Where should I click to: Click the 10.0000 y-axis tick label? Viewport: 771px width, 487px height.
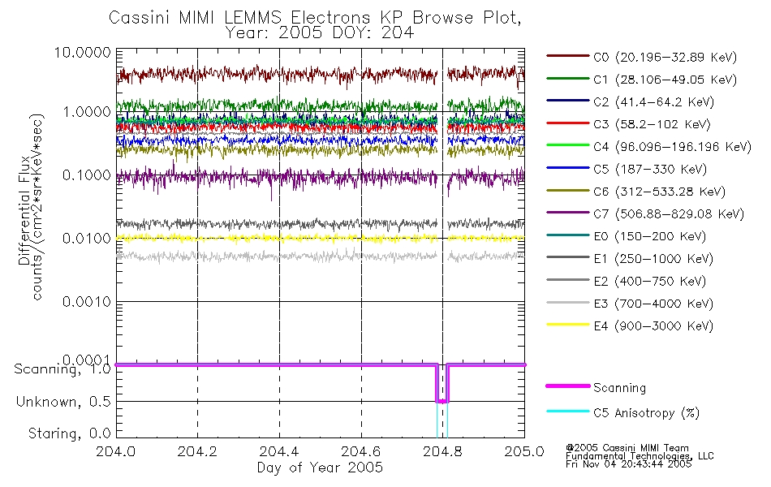[83, 53]
